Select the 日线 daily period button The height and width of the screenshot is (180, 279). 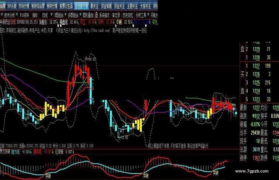point(45,15)
